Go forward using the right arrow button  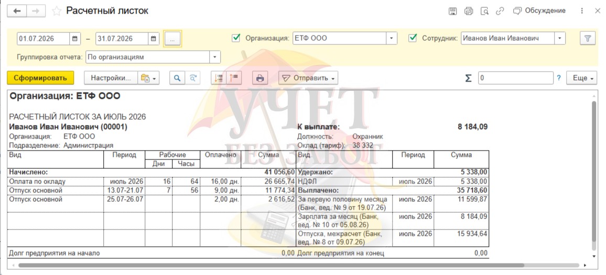pyautogui.click(x=36, y=11)
